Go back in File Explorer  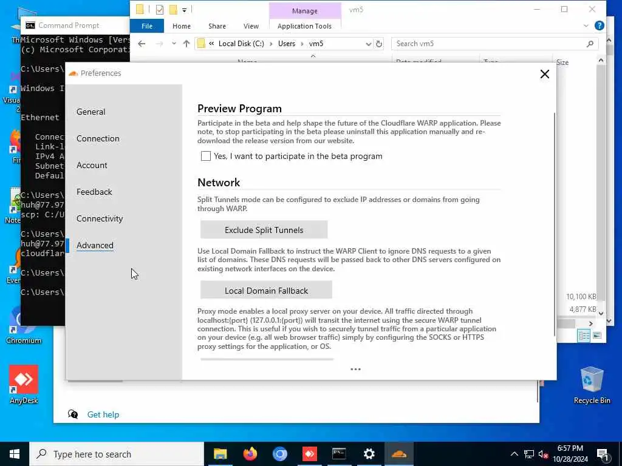click(142, 44)
